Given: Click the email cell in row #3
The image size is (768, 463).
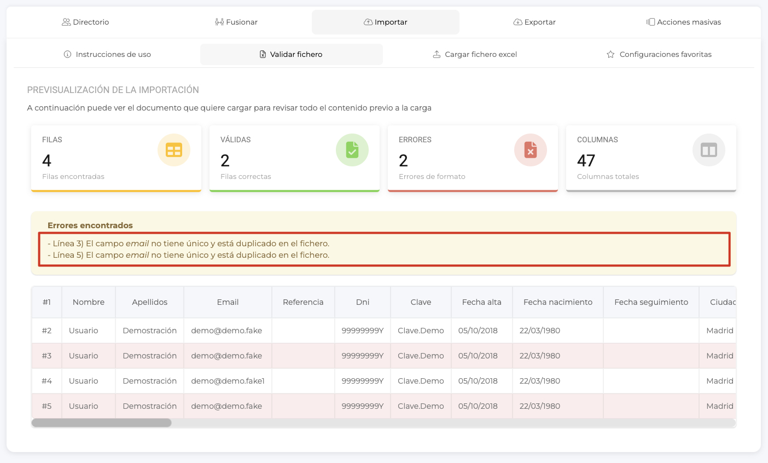Looking at the screenshot, I should [228, 356].
